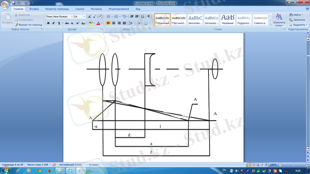The image size is (310, 174).
Task: Switch to the Вставка ribbon tab
Action: [34, 9]
